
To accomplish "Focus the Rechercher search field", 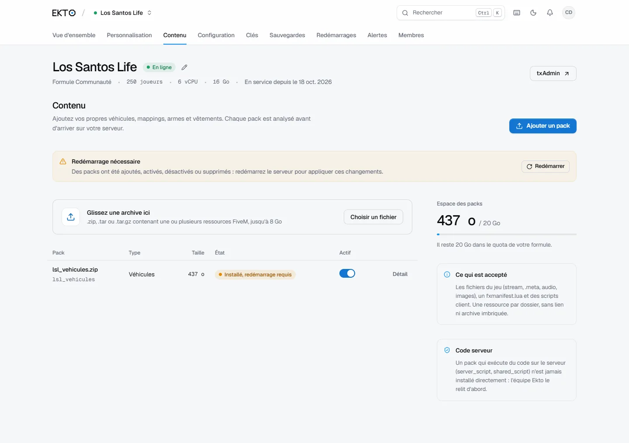I will 451,13.
